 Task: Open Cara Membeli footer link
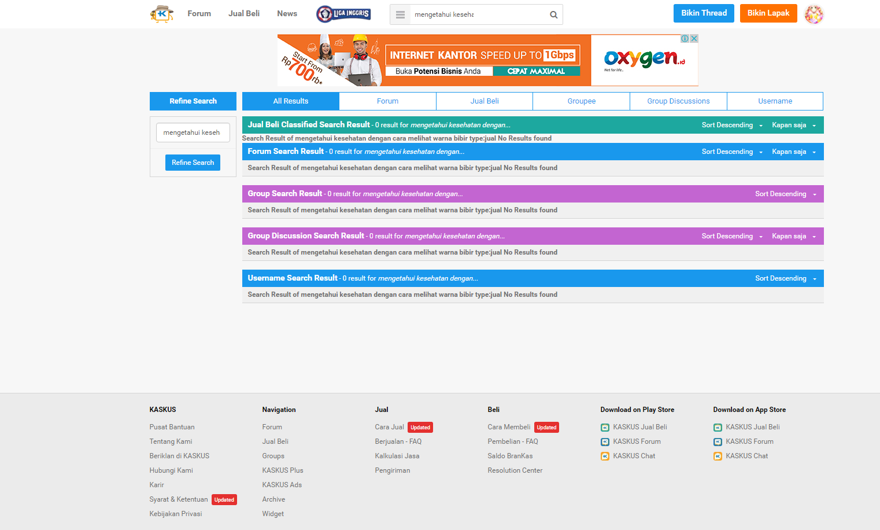tap(509, 427)
